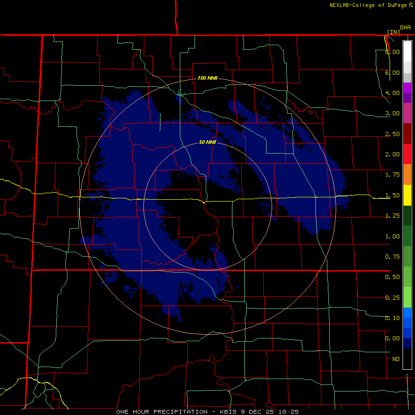Click the ND legend label

pyautogui.click(x=396, y=359)
